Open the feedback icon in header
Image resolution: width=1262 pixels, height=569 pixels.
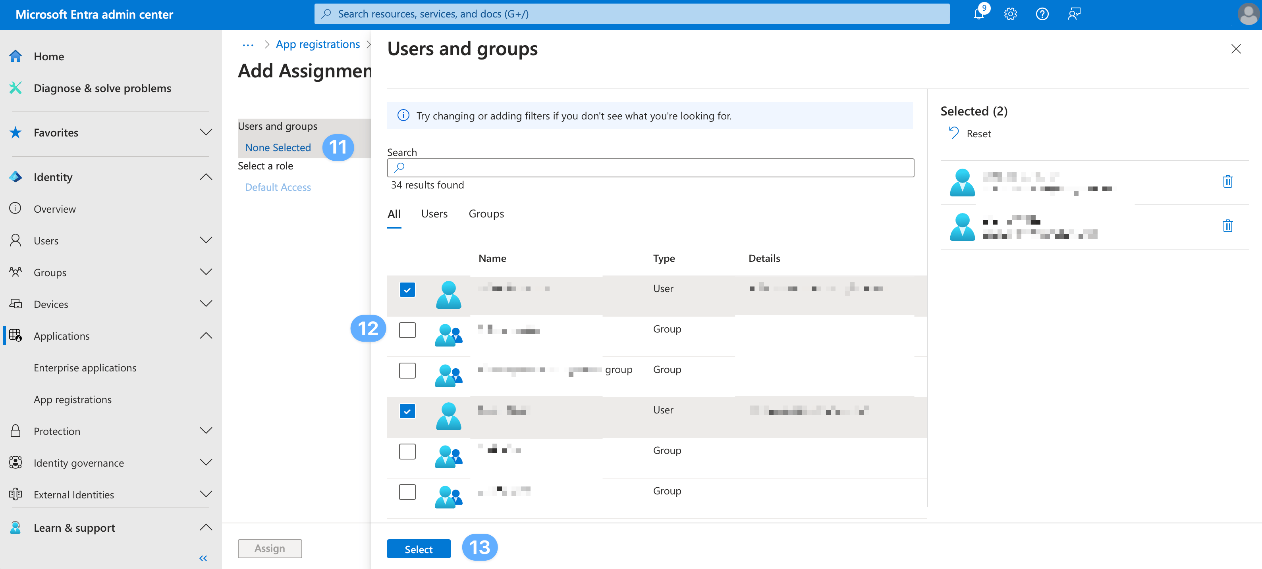pos(1074,14)
